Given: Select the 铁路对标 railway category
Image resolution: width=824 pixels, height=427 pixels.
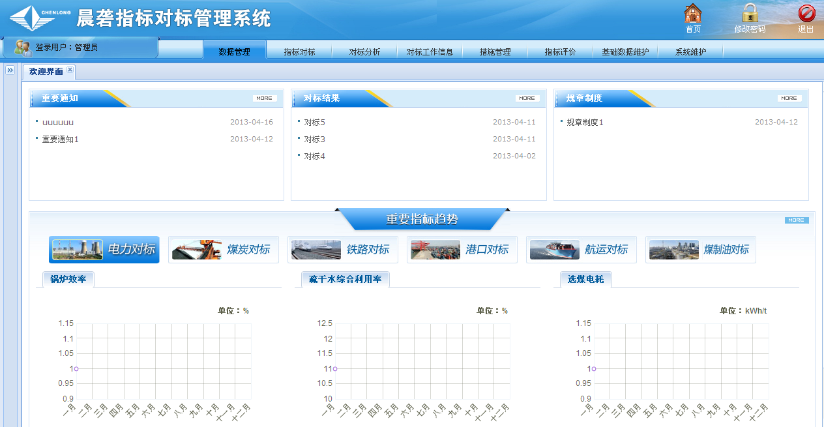Looking at the screenshot, I should (342, 250).
